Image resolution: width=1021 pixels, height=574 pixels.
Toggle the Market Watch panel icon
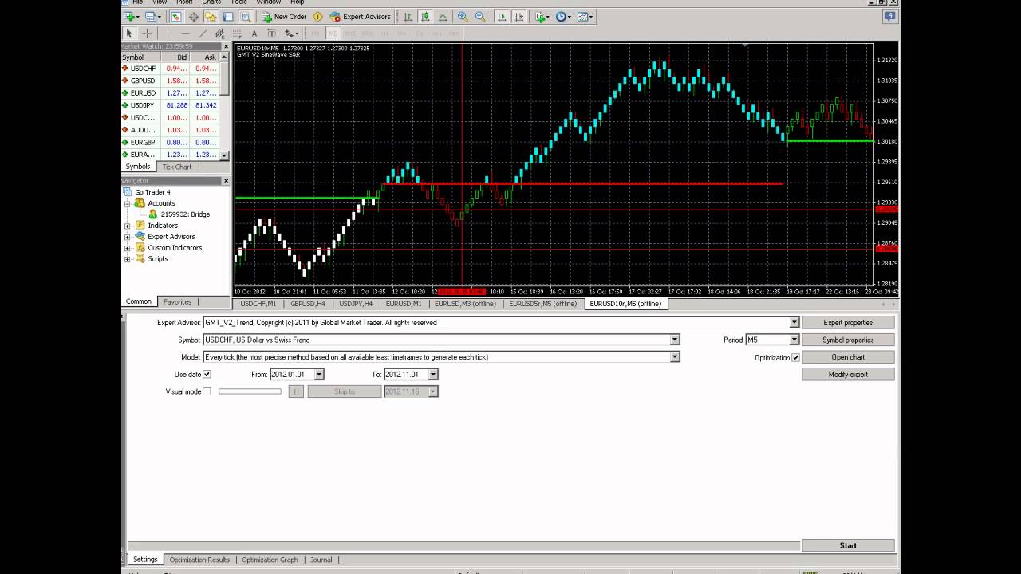tap(176, 17)
